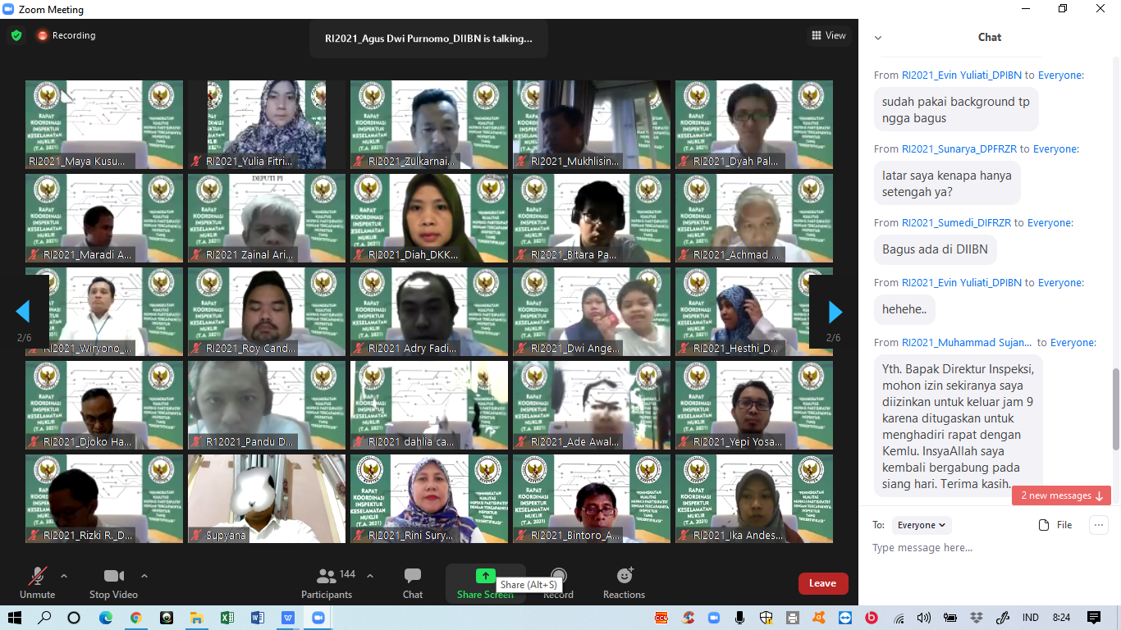Image resolution: width=1121 pixels, height=630 pixels.
Task: Open Word from taskbar
Action: click(x=258, y=618)
